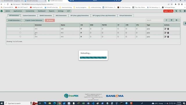Delete extension 414 using its trash icon
Viewport: 186px width, 105px height.
coord(168,37)
